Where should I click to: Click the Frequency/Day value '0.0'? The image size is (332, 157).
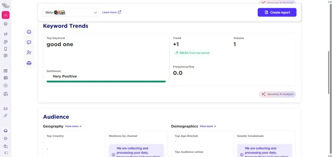click(x=178, y=73)
